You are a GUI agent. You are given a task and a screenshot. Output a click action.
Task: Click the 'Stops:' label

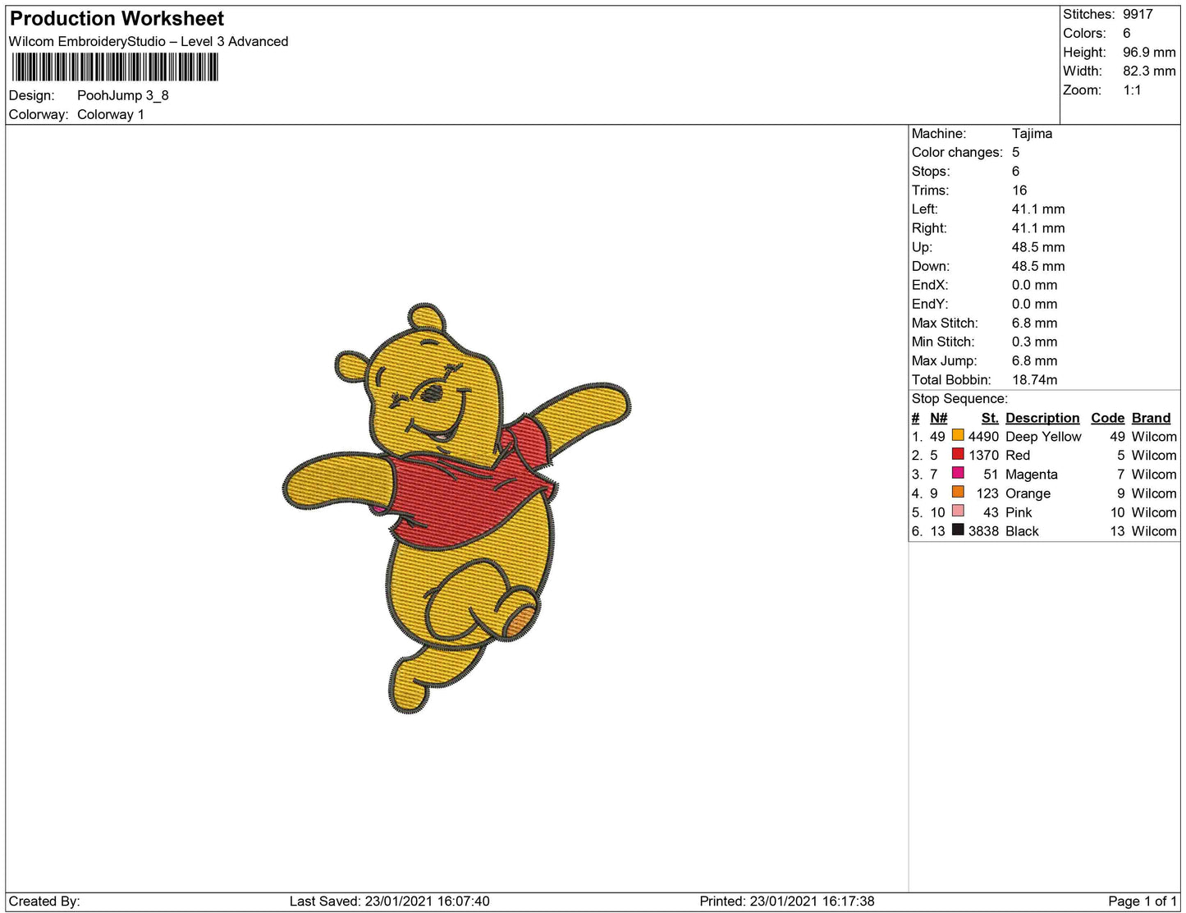931,171
